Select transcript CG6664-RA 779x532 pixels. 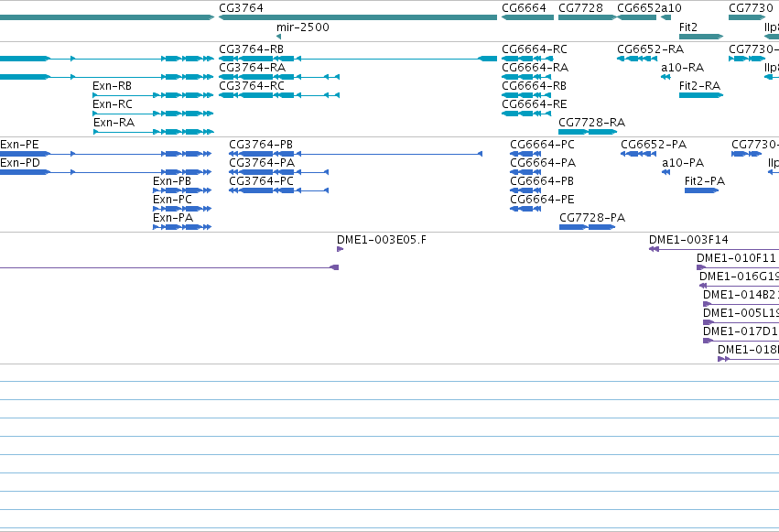tap(526, 77)
